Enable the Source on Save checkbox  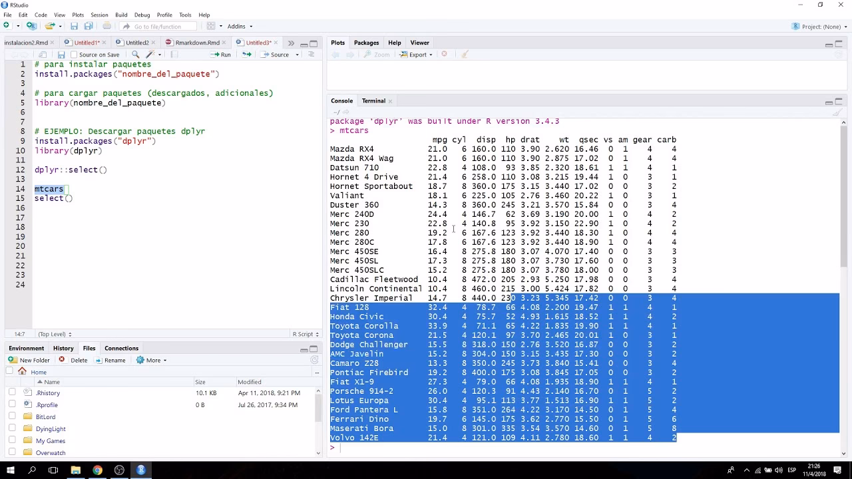(x=74, y=55)
